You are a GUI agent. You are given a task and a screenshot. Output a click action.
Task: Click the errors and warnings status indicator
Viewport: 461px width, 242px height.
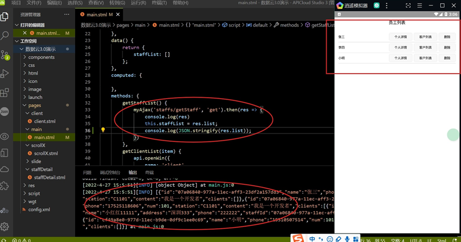(x=22, y=240)
